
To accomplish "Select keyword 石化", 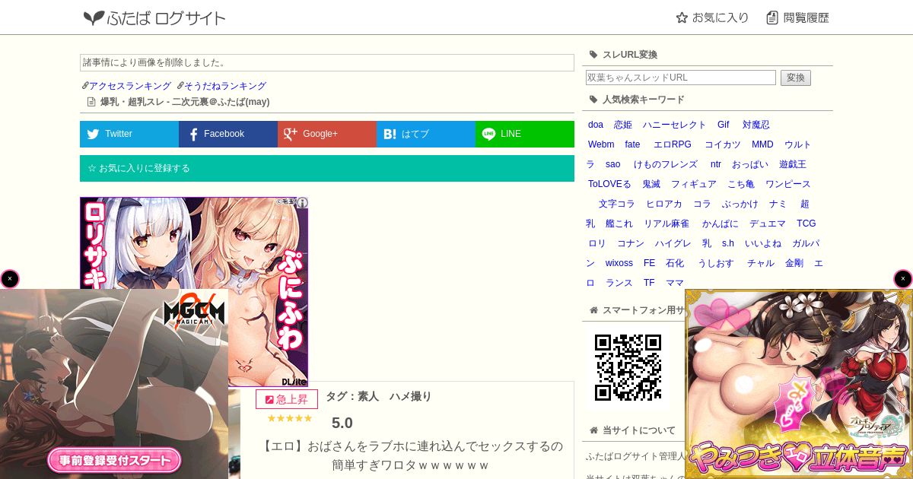I will point(675,263).
